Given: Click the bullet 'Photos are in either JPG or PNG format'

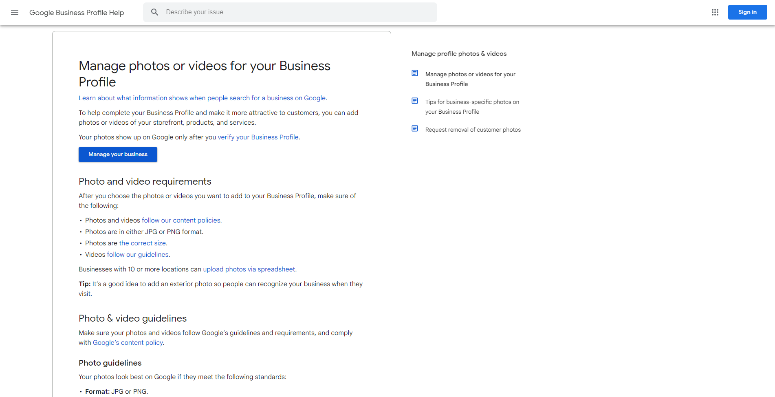Looking at the screenshot, I should click(144, 232).
